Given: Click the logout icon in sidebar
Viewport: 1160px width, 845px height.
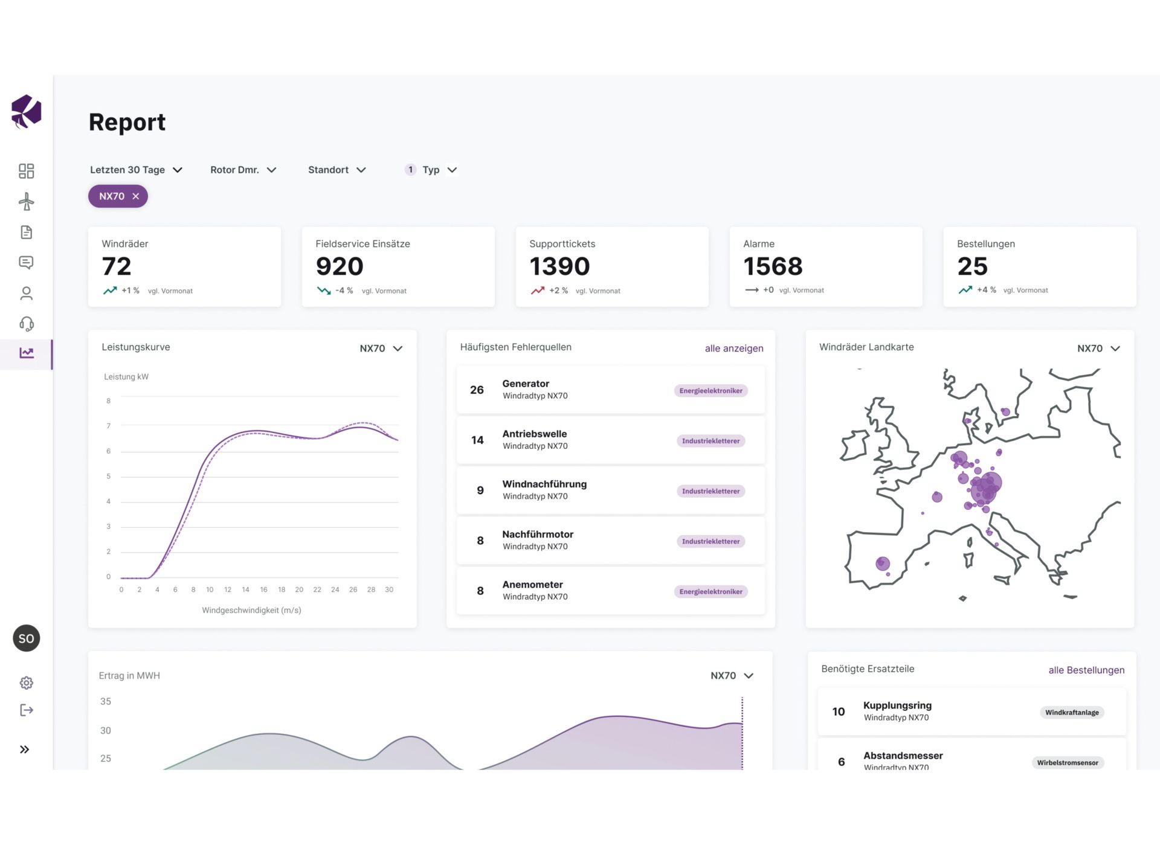Looking at the screenshot, I should [x=26, y=710].
